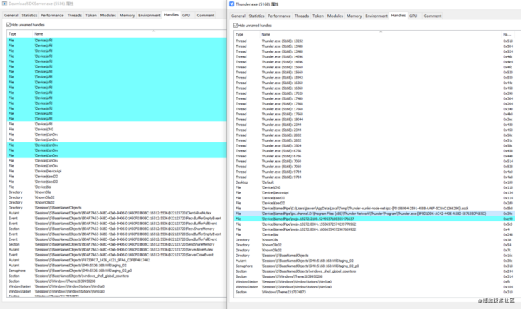Screen dimensions: 521x309
Task: Switch to Performance tab in DownloadSDKServer window
Action: pos(52,15)
